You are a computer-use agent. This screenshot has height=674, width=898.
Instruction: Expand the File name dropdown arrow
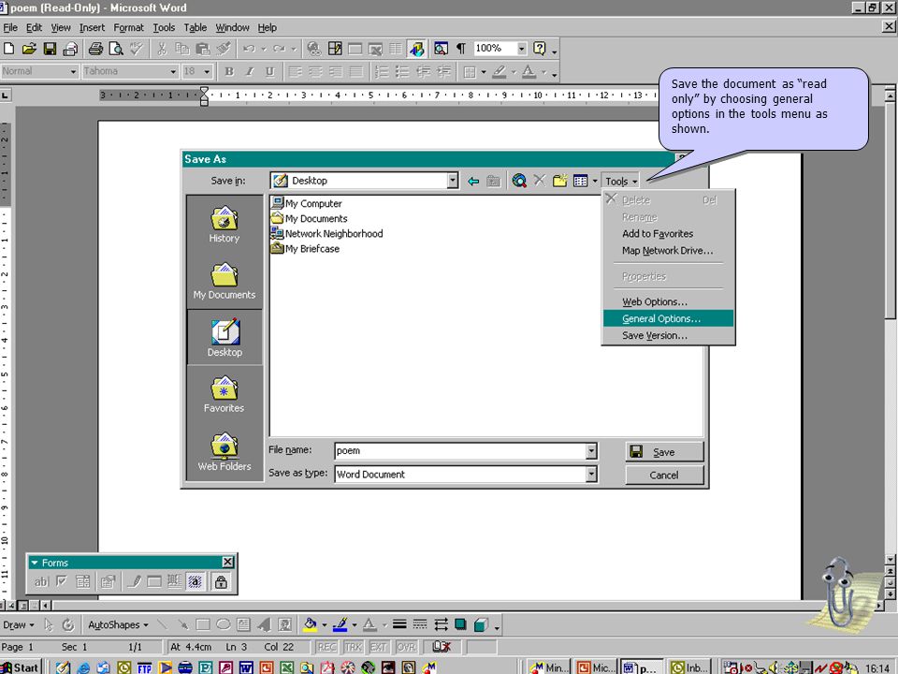(591, 451)
